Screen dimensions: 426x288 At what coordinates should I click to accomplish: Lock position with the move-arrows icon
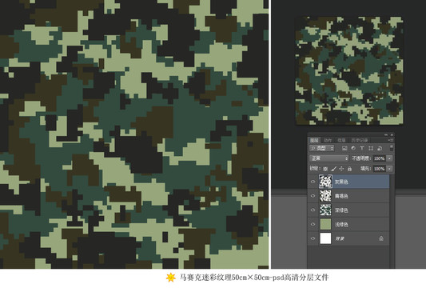(341, 169)
